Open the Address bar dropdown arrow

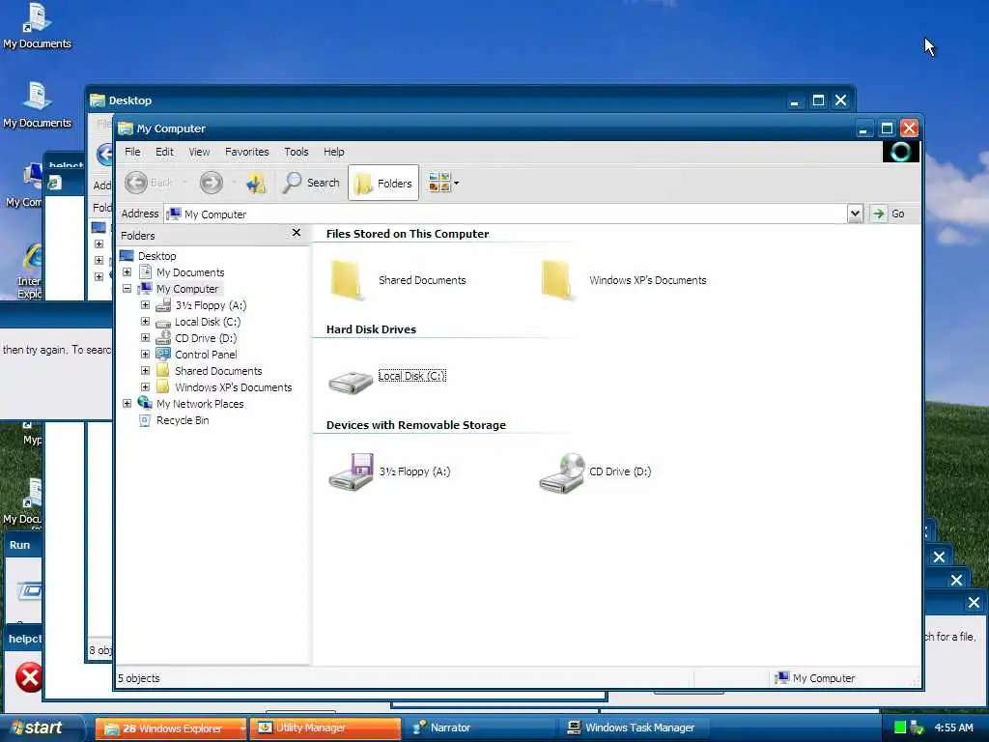pyautogui.click(x=855, y=214)
